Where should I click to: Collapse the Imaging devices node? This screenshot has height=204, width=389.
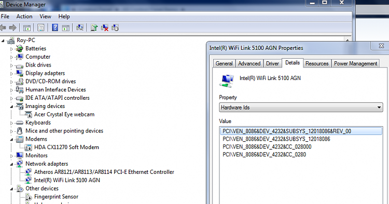[x=11, y=106]
